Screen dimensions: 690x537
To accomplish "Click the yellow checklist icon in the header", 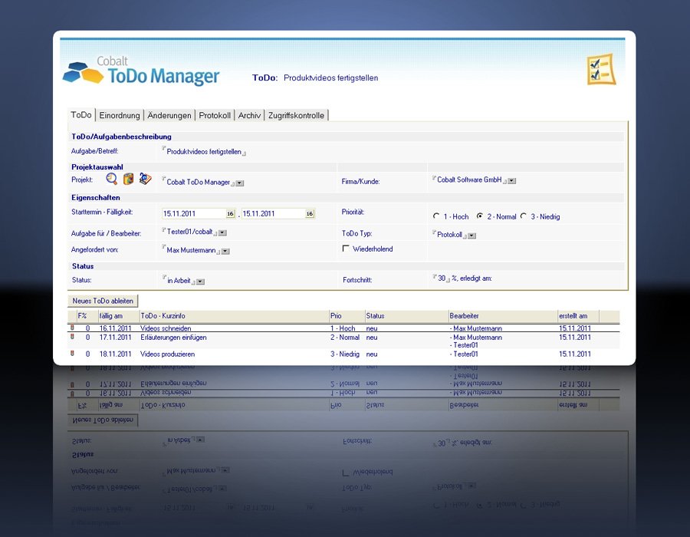I will (601, 69).
